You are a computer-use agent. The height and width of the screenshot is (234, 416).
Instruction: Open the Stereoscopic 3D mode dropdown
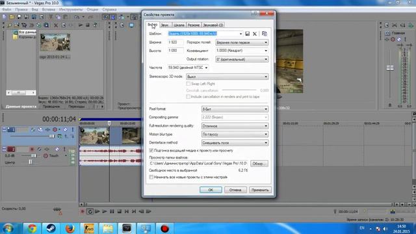click(x=227, y=77)
